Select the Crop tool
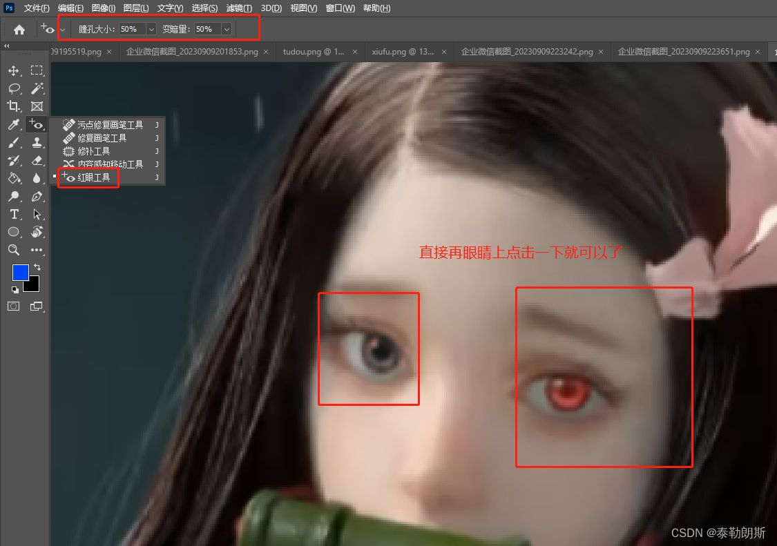Viewport: 777px width, 546px height. click(x=14, y=106)
